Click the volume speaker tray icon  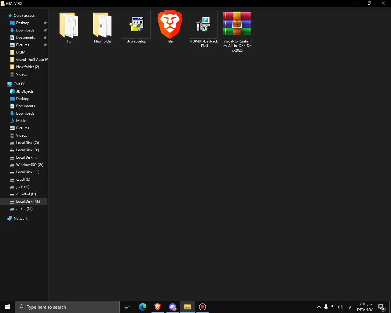point(341,307)
